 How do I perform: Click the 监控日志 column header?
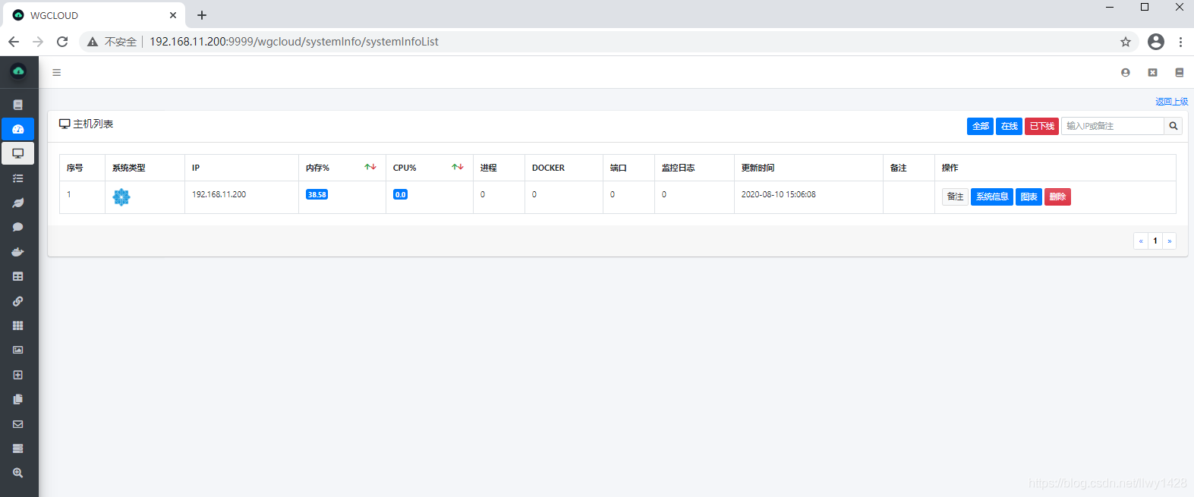[678, 168]
